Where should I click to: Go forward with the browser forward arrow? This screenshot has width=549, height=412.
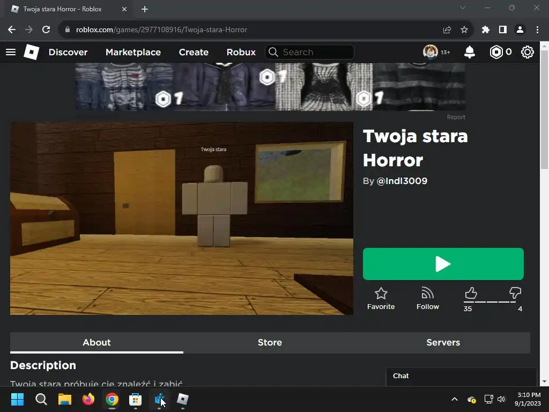[x=29, y=30]
